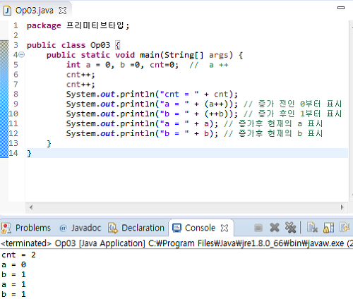Click '<terminated> Op03' console status text

(38, 243)
